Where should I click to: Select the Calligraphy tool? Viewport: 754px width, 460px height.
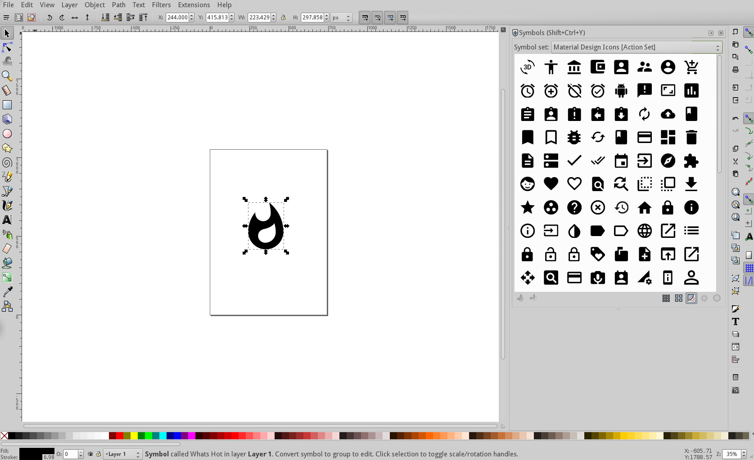(7, 205)
